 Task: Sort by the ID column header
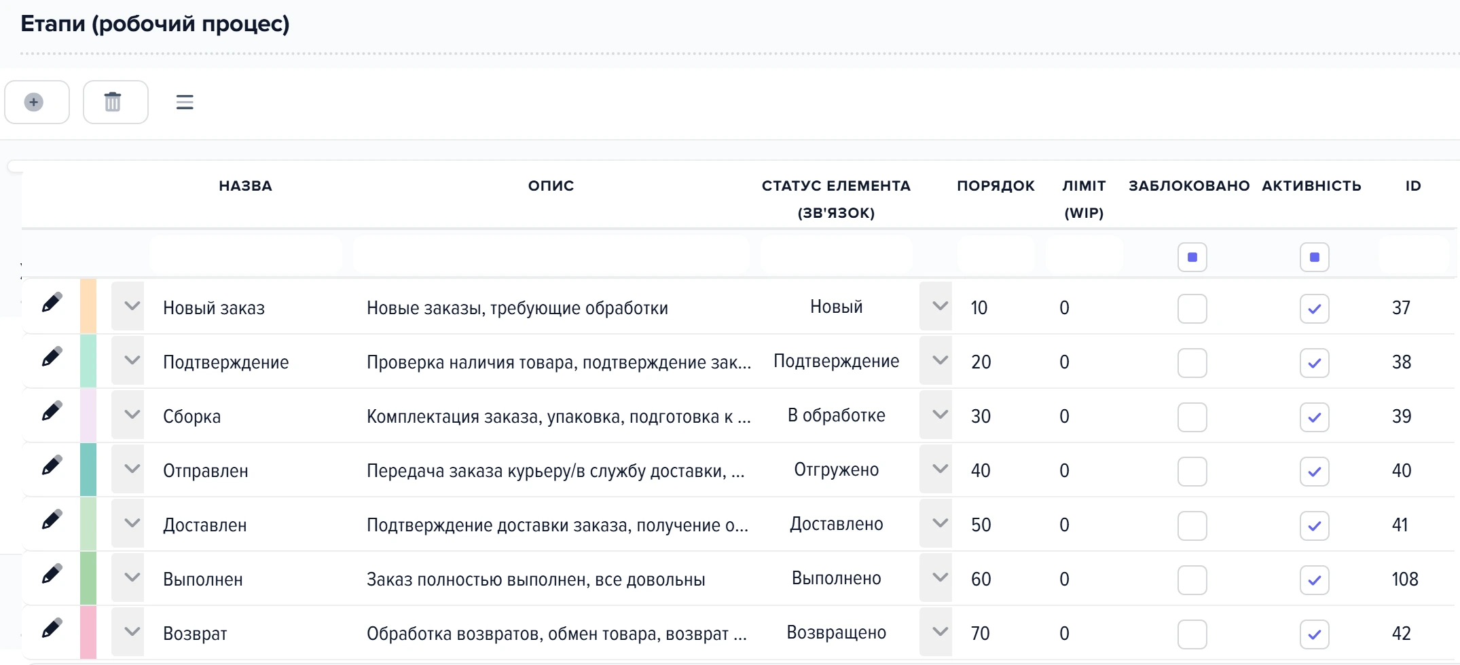coord(1413,186)
